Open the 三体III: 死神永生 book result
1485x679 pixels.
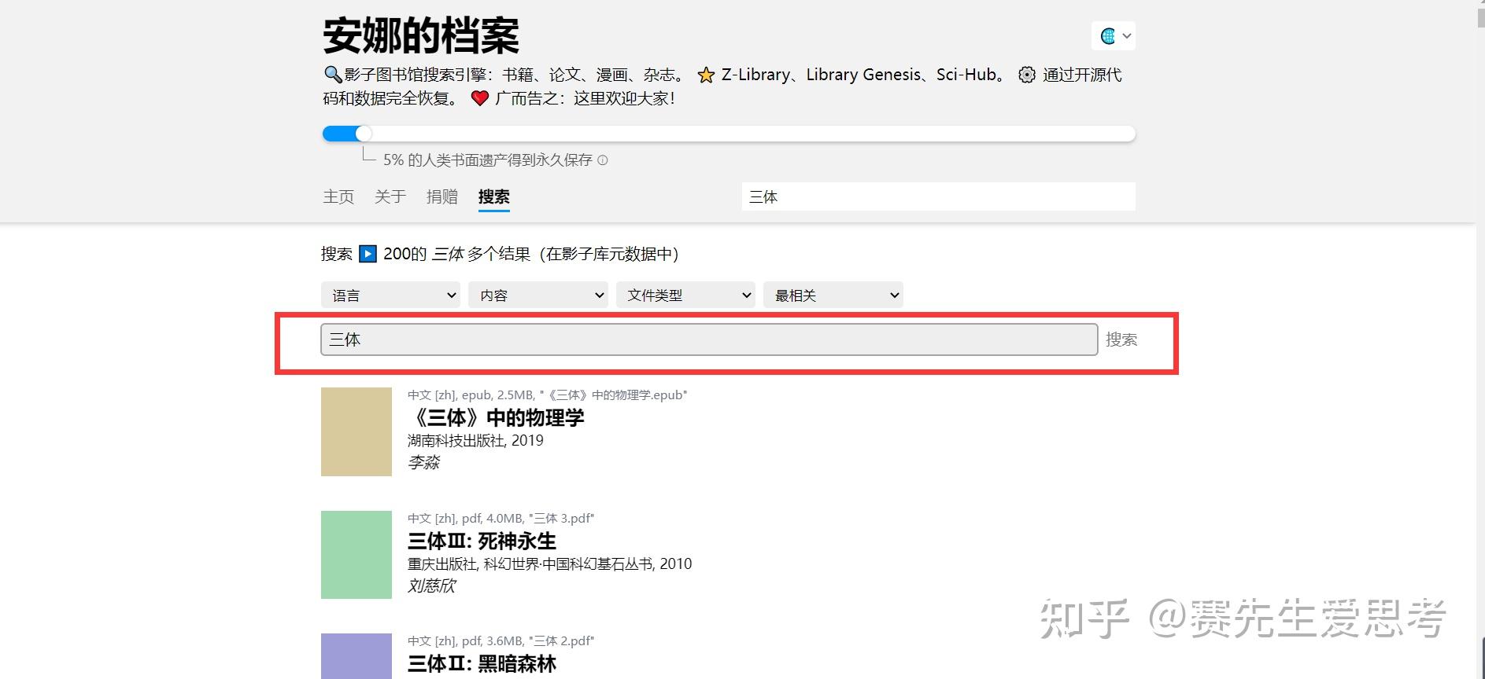[482, 541]
